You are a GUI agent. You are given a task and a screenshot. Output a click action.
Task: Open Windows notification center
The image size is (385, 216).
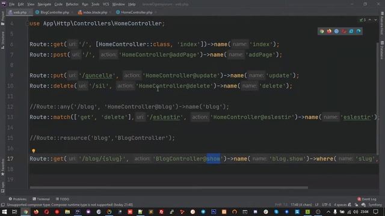coord(375,212)
